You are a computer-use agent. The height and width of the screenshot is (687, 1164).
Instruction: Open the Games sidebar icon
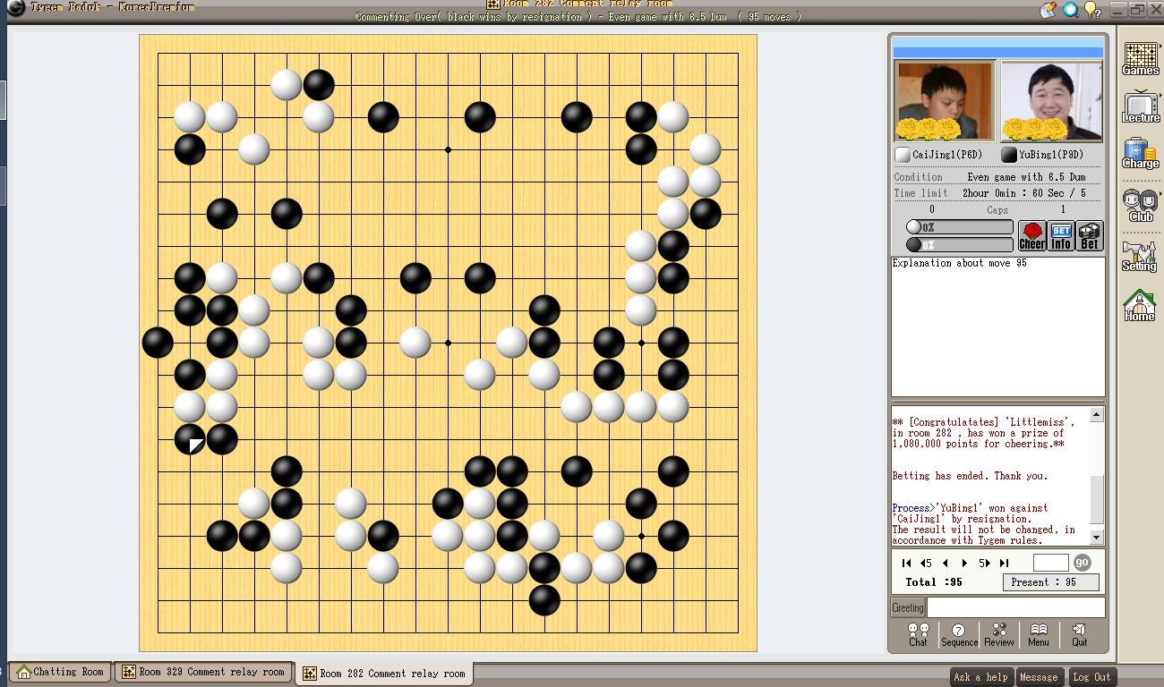click(x=1141, y=58)
